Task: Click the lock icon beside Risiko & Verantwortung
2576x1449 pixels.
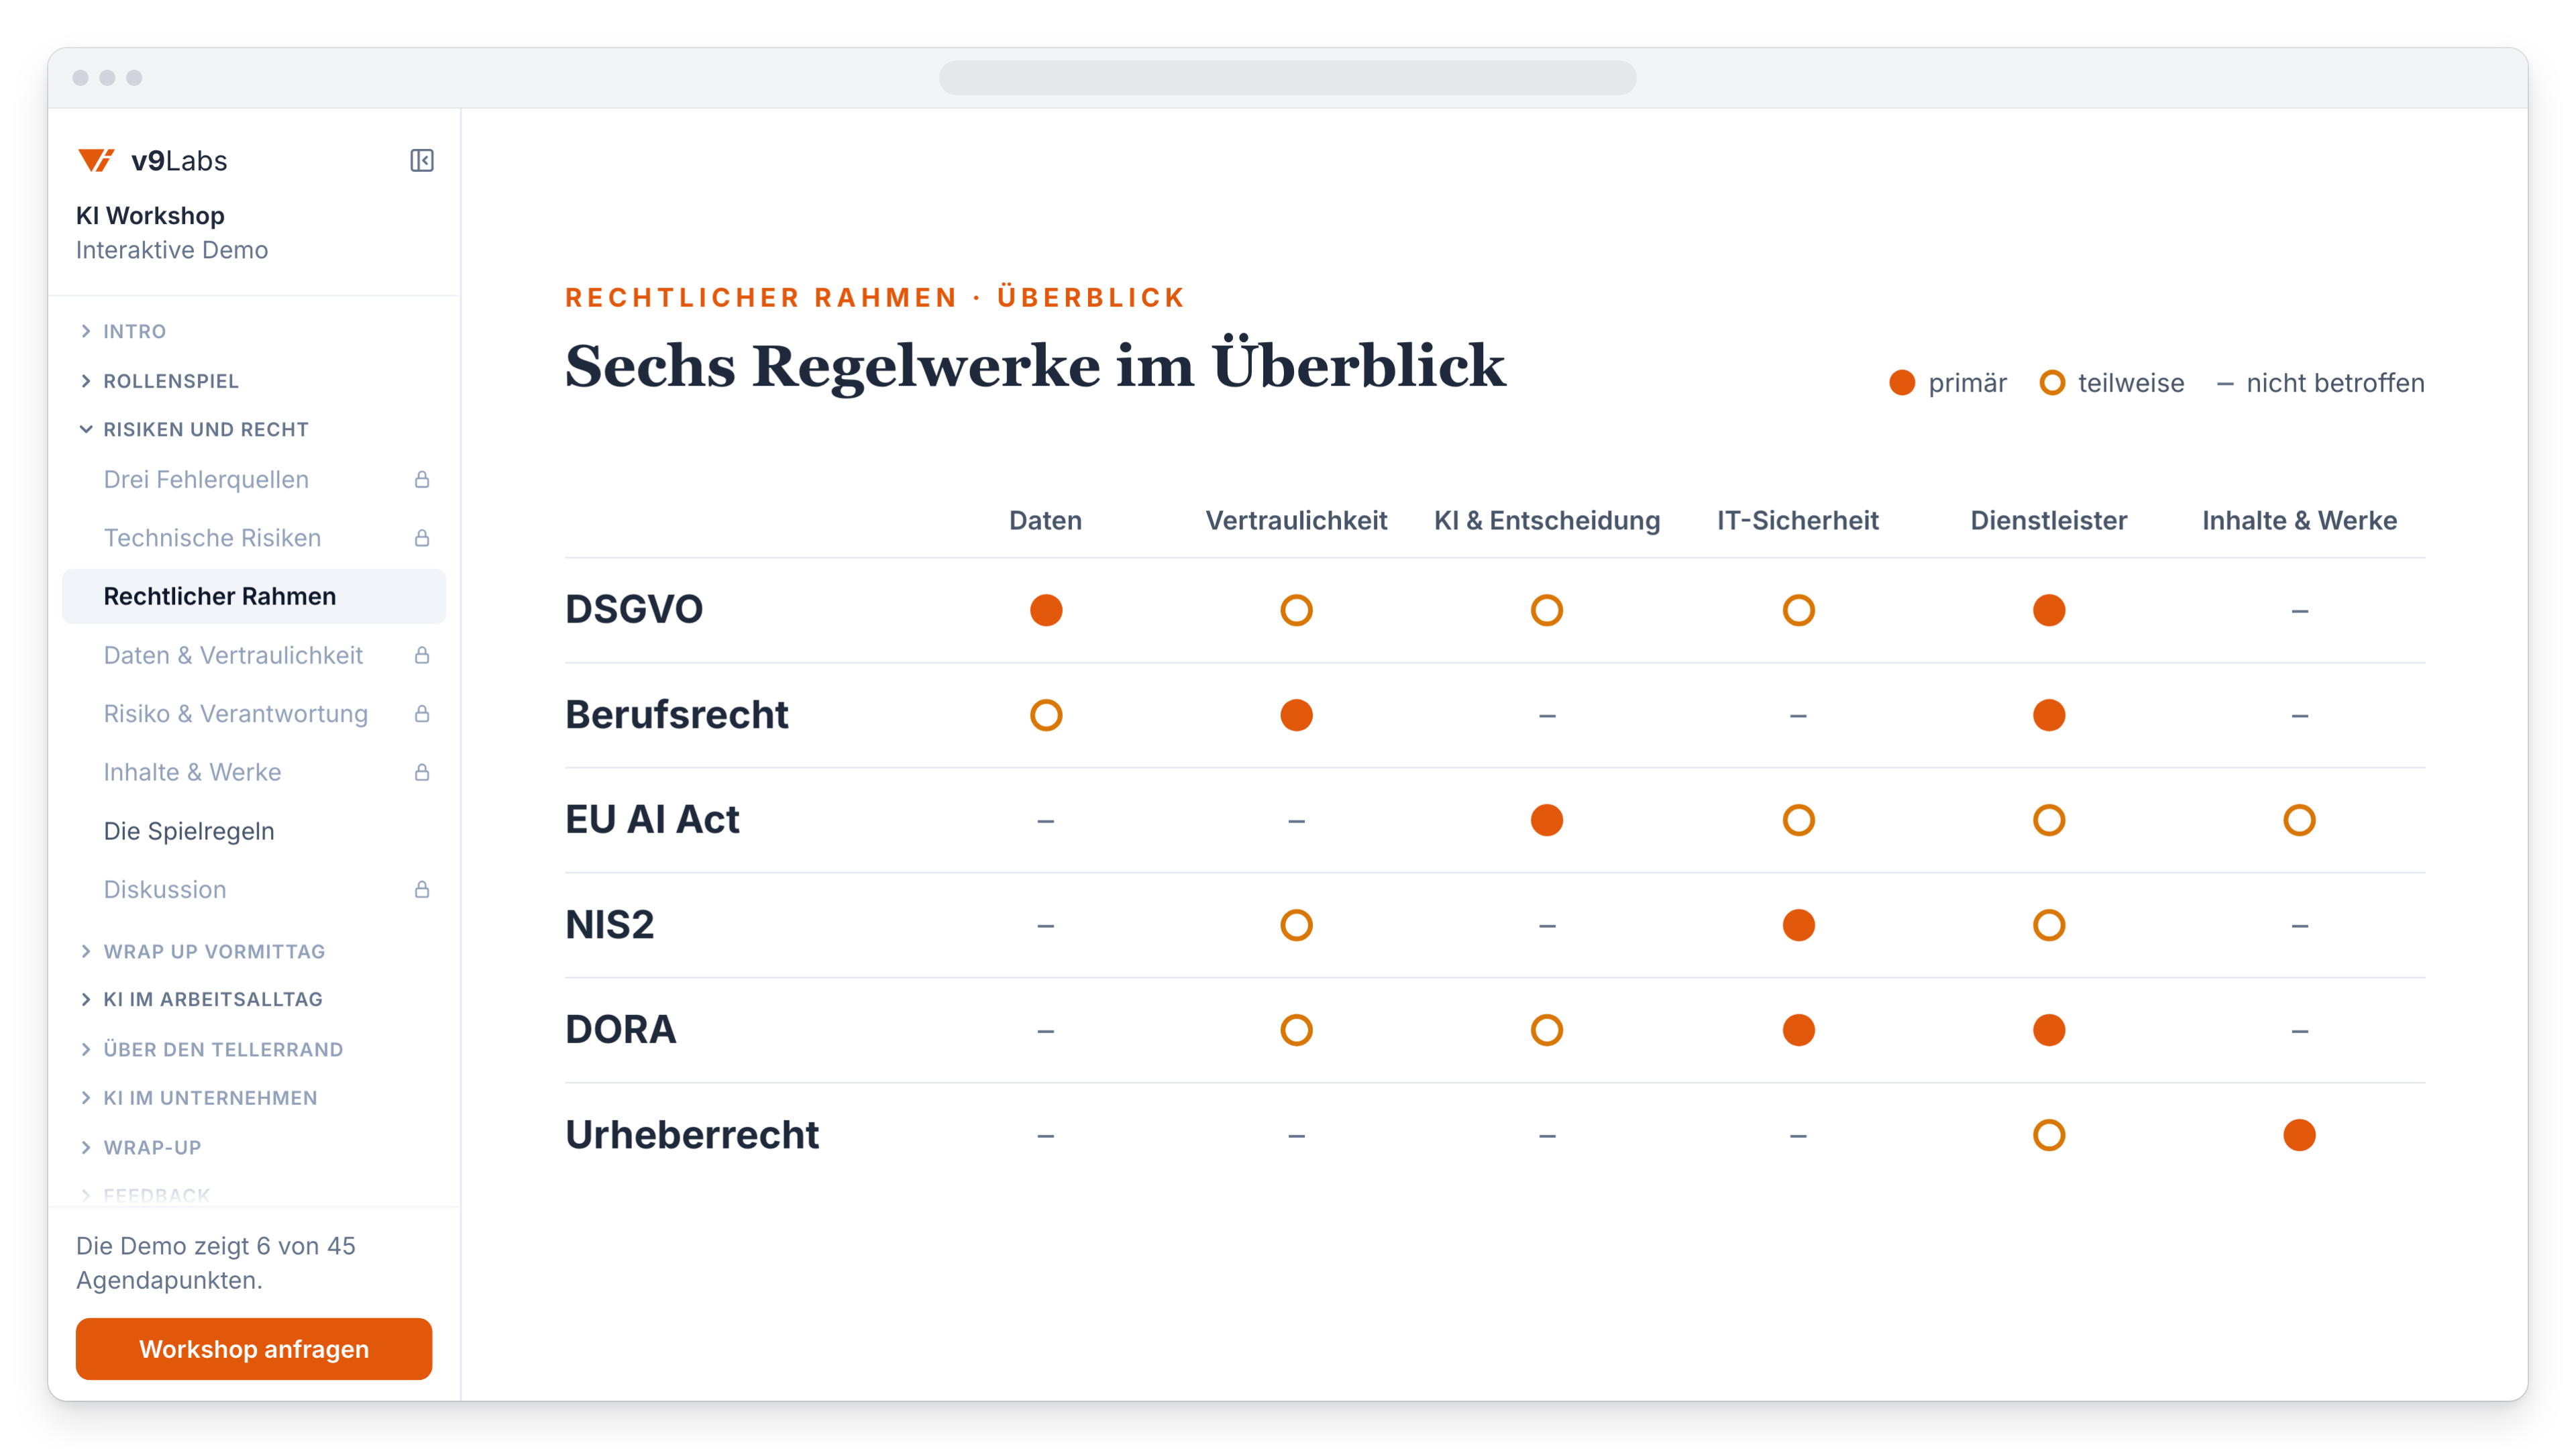Action: point(421,714)
